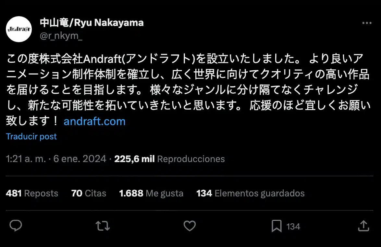Click the @r_nkym_ handle
Image resolution: width=381 pixels, height=247 pixels.
tap(61, 36)
